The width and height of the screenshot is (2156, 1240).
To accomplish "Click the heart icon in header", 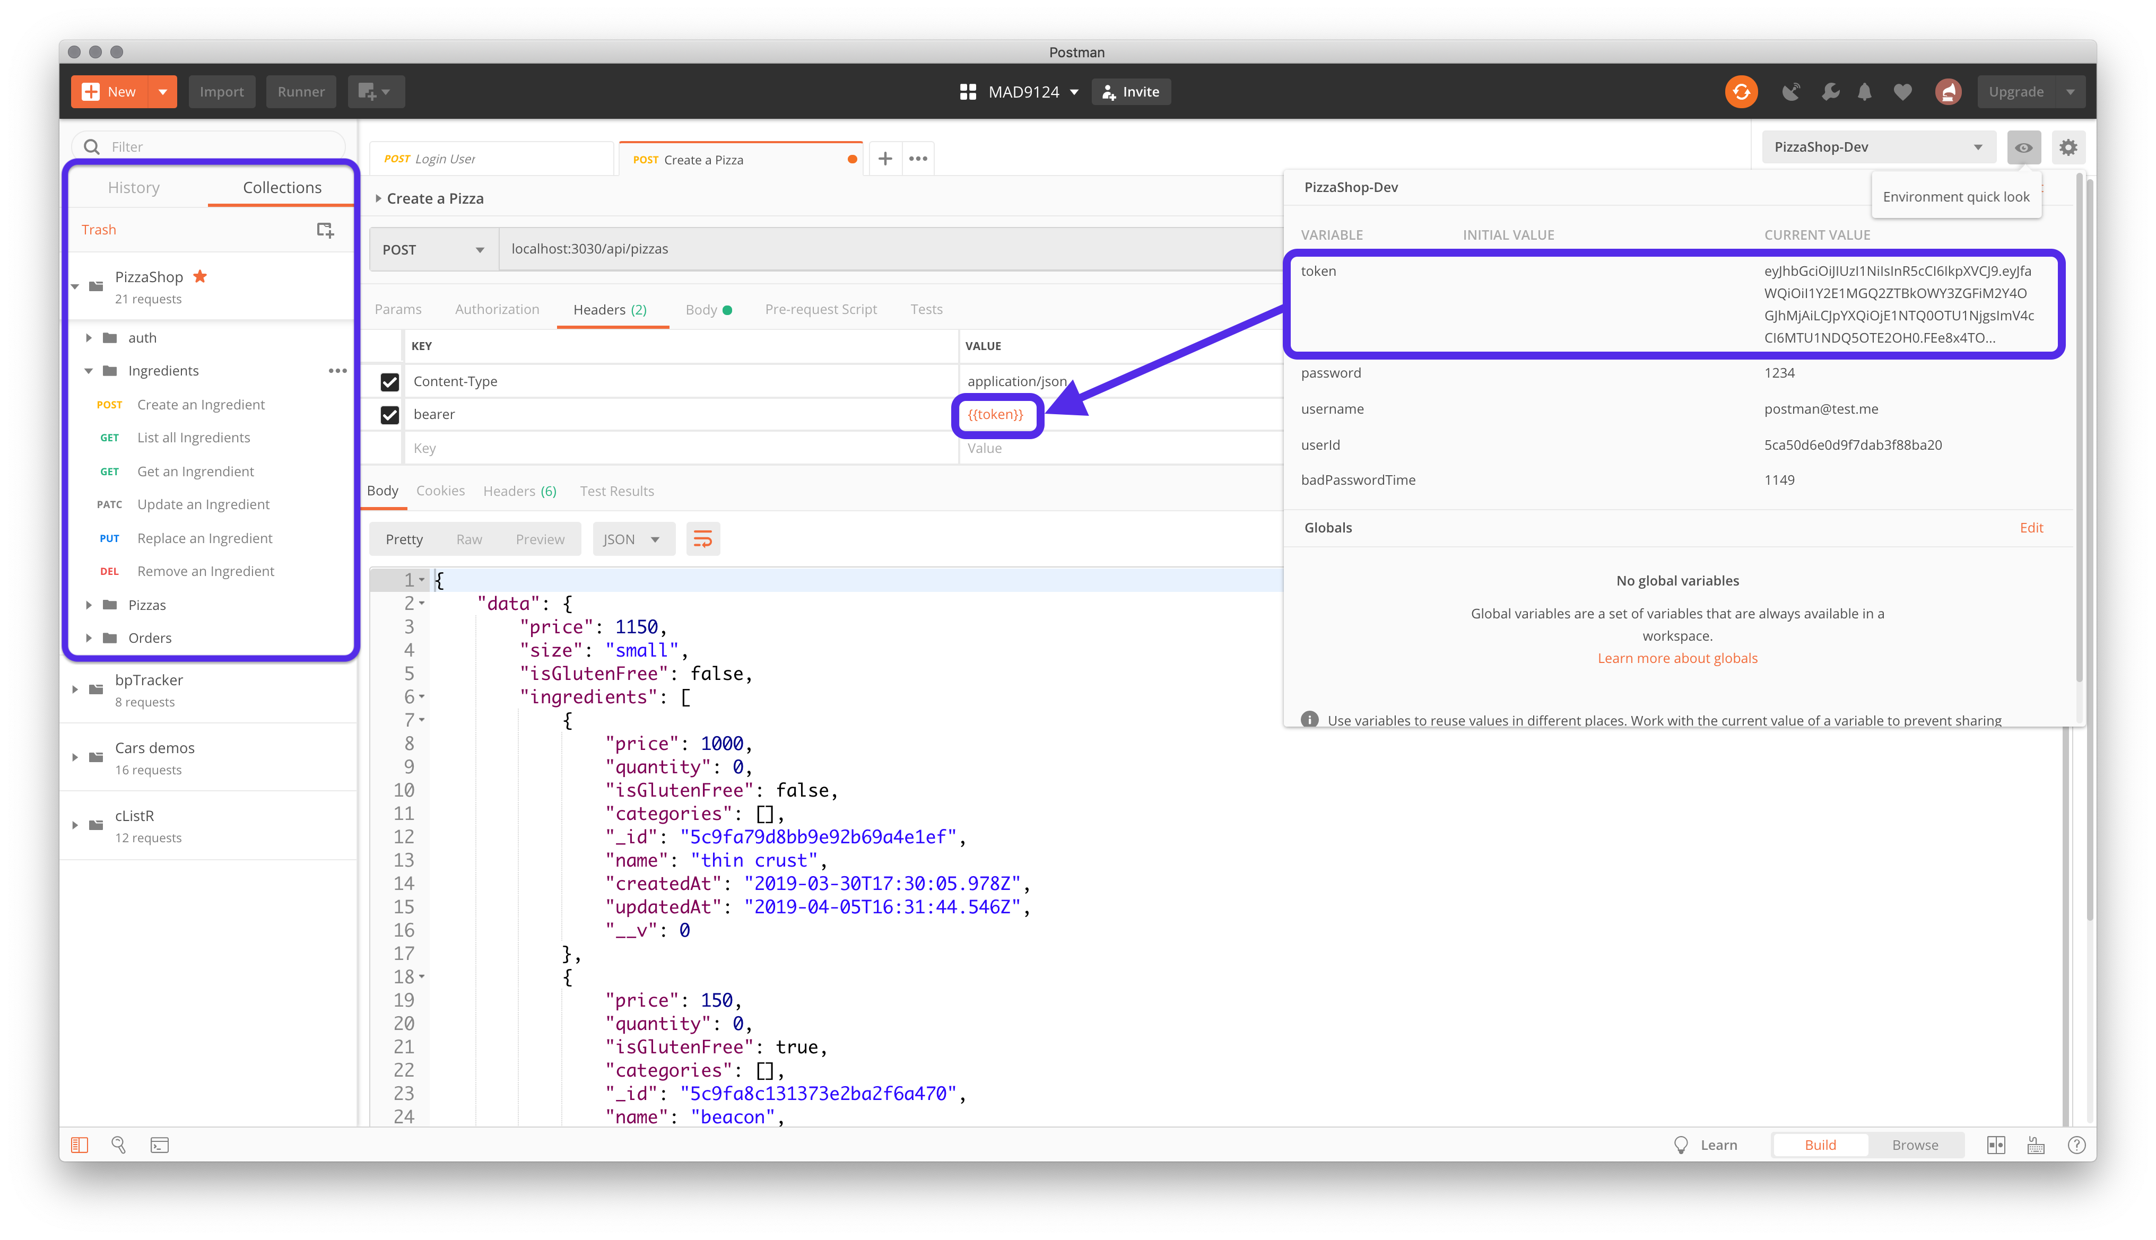I will (1902, 91).
